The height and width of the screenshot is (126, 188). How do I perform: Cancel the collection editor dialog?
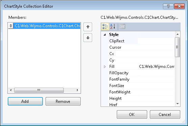coord(165,115)
